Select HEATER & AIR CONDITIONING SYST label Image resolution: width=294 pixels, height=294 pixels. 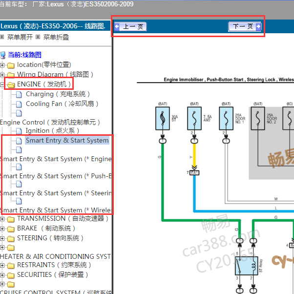(56, 256)
